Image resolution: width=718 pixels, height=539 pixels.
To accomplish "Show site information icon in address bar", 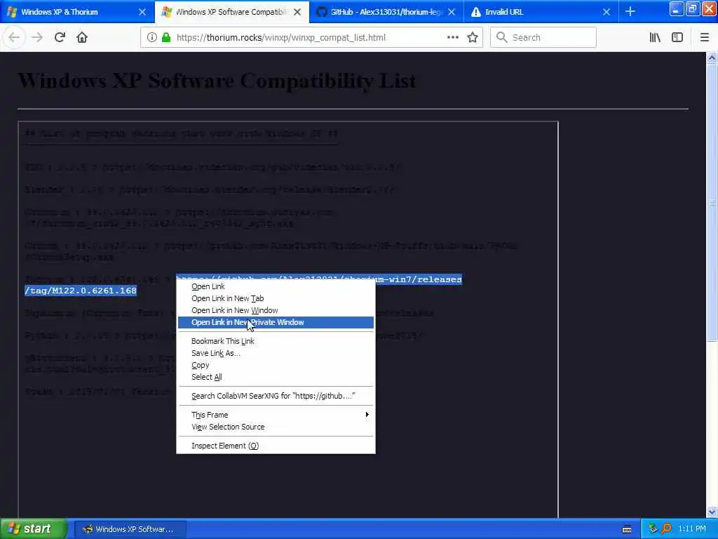I will (x=152, y=38).
